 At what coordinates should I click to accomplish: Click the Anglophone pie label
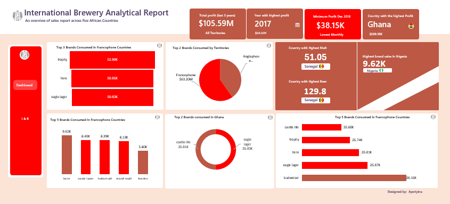pos(251,59)
